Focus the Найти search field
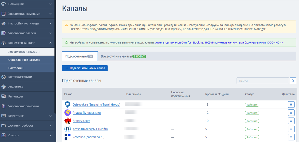Image resolution: width=299 pixels, height=142 pixels. [x=263, y=81]
